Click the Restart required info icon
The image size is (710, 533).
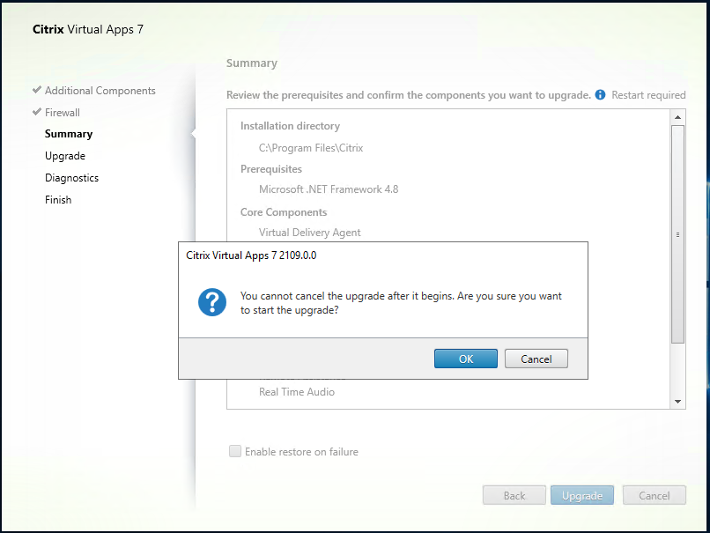pos(600,94)
